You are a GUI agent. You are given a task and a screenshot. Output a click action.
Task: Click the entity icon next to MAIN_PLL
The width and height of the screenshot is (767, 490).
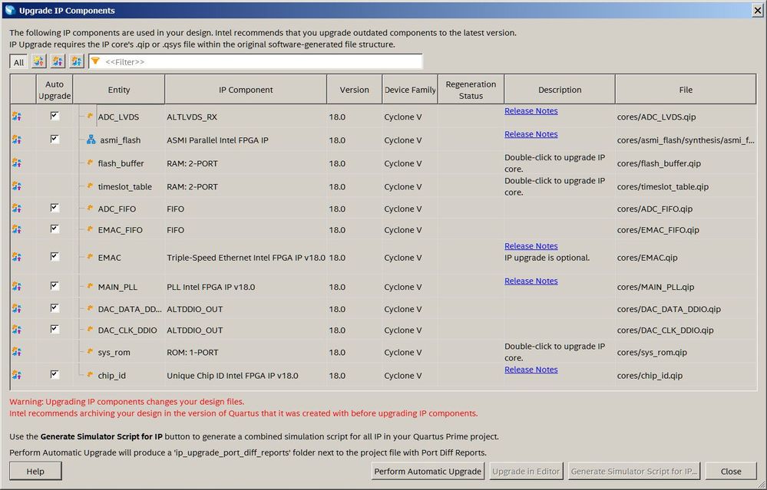(90, 287)
